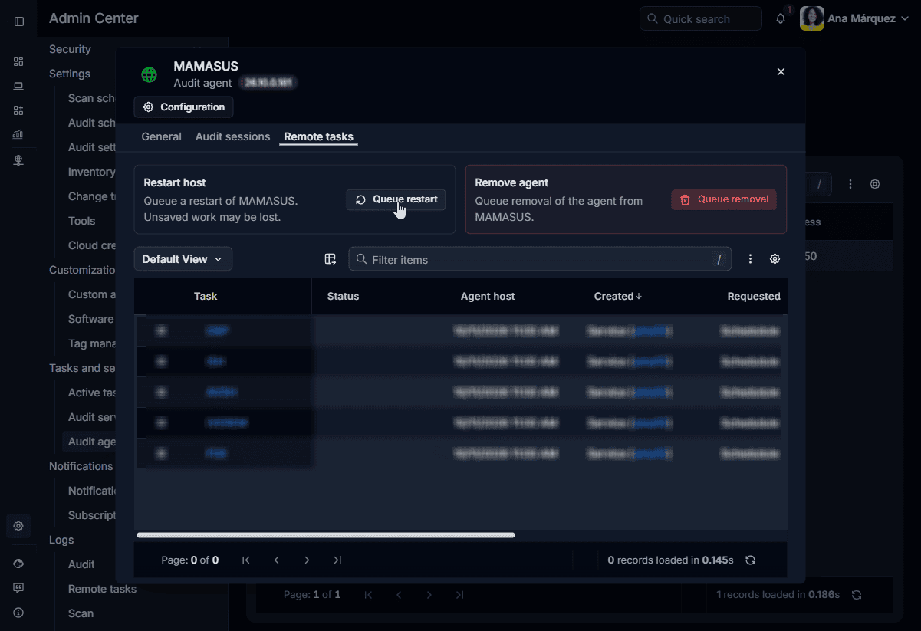This screenshot has height=631, width=921.
Task: Click the settings gear in the left rail
Action: tap(18, 526)
